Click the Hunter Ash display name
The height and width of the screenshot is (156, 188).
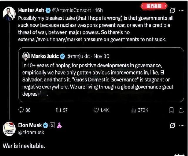point(31,10)
